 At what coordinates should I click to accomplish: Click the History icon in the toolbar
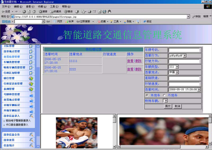[x=77, y=12]
